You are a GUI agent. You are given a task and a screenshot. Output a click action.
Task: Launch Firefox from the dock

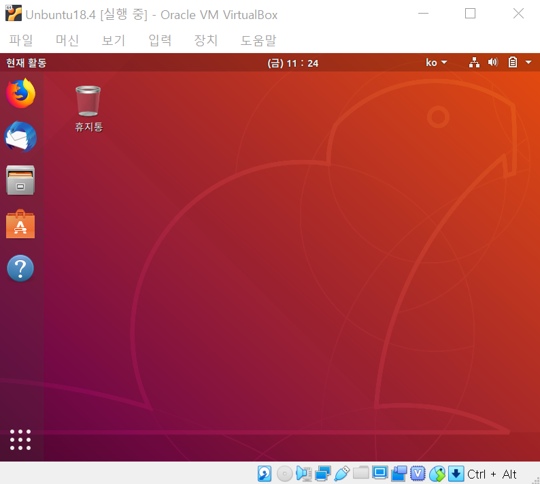point(20,93)
